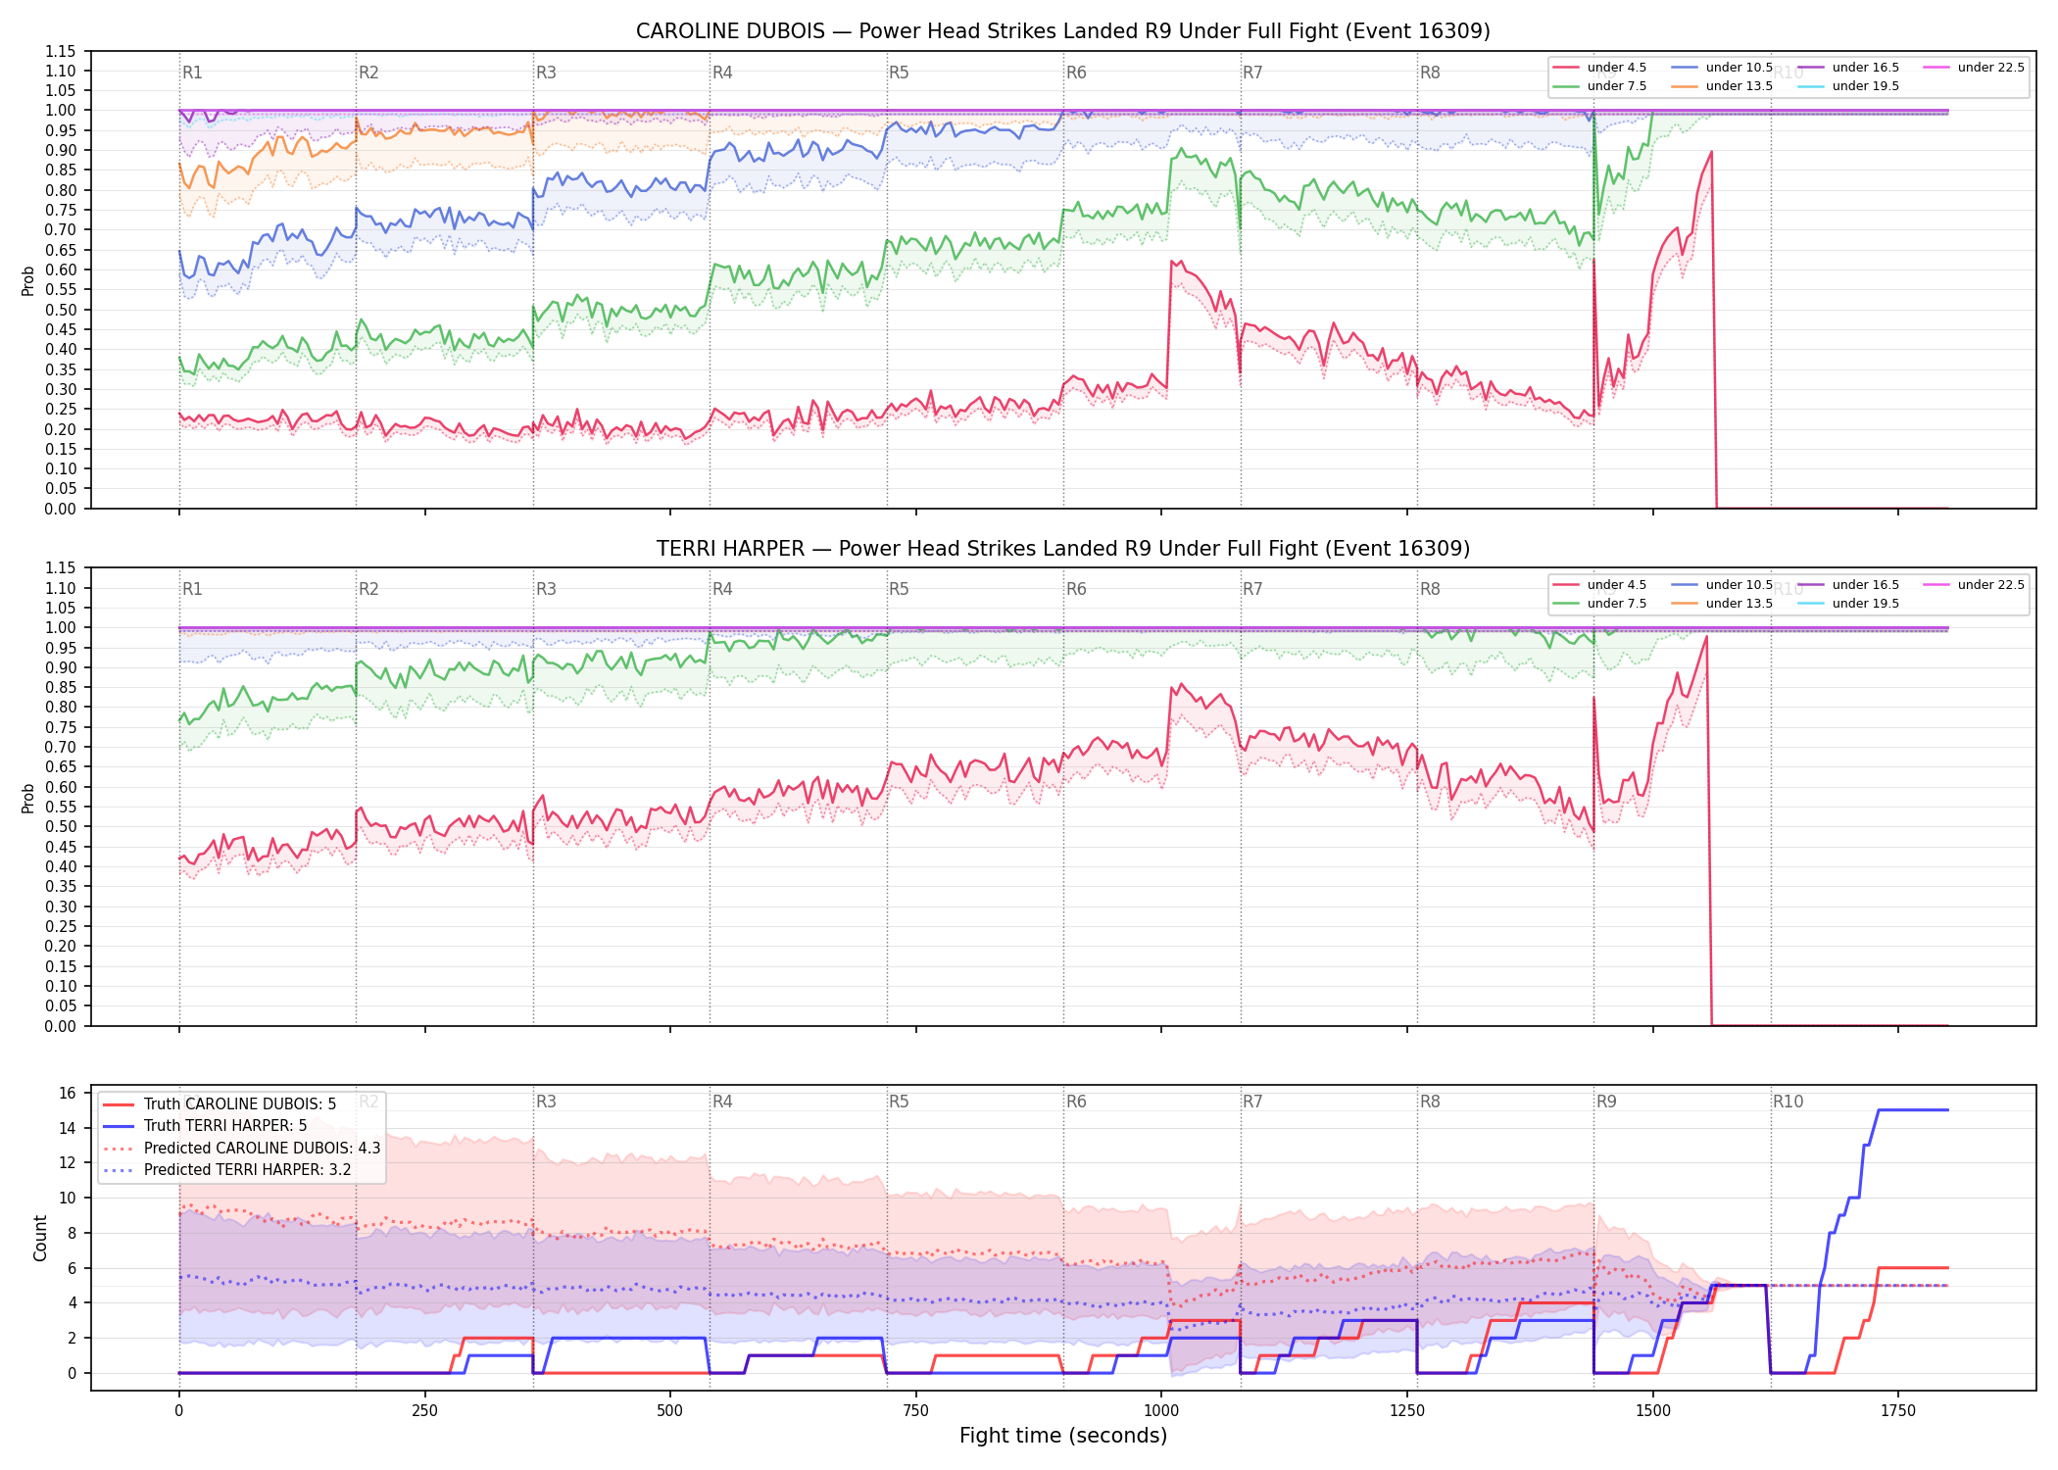Click the R4 marker in Terri Harper chart
Screen dimensions: 2058x1470
(722, 589)
